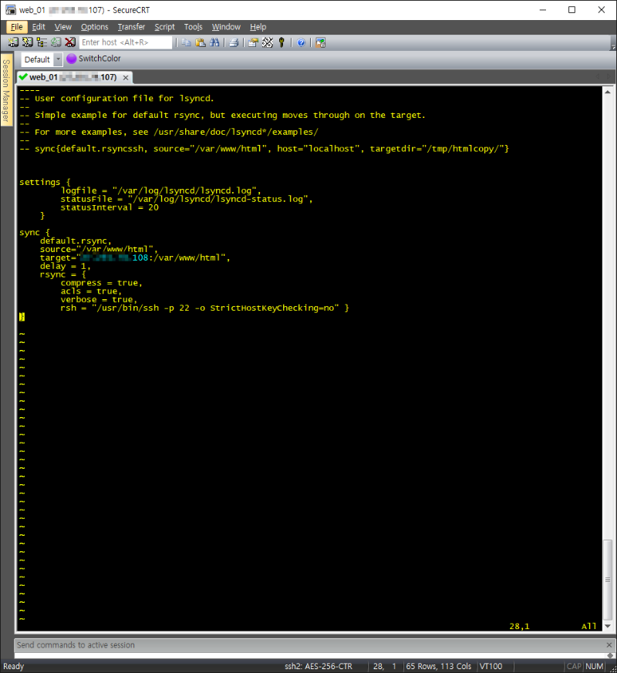This screenshot has height=673, width=617.
Task: Open the File menu
Action: click(17, 27)
